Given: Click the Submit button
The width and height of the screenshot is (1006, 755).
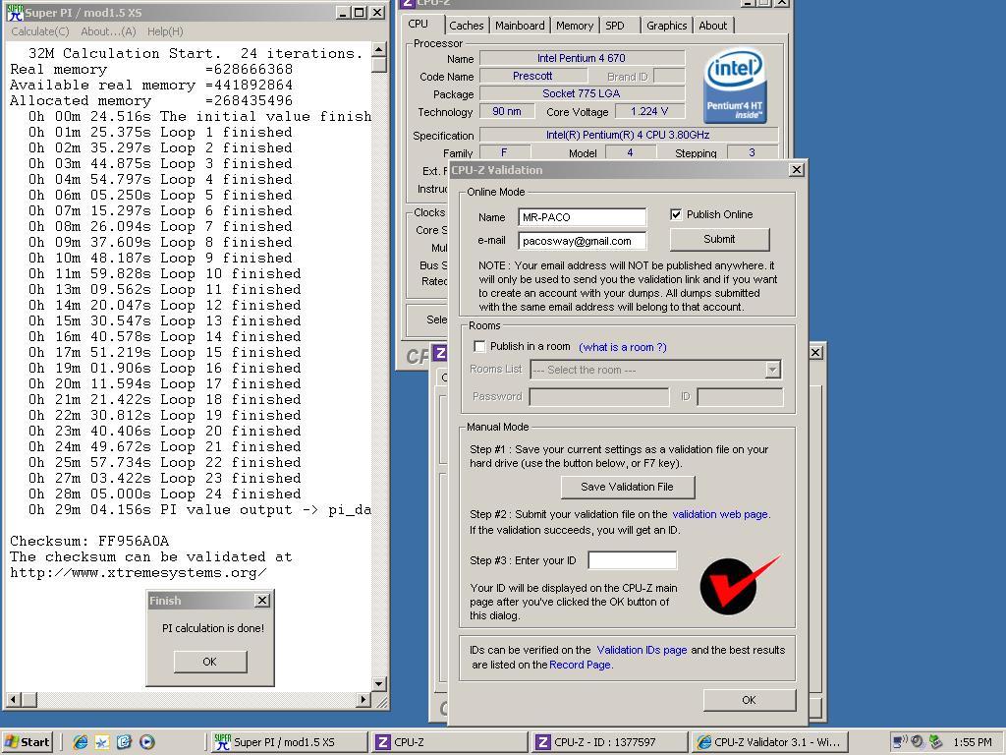Looking at the screenshot, I should (x=719, y=239).
